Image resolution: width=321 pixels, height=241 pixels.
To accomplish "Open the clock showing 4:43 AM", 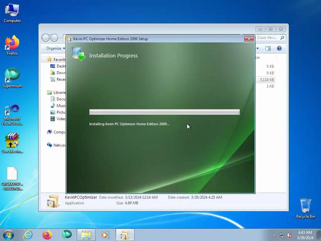I will (305, 235).
